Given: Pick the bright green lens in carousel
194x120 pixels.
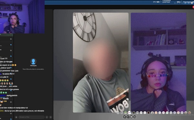Looking at the screenshot, I should [125, 113].
